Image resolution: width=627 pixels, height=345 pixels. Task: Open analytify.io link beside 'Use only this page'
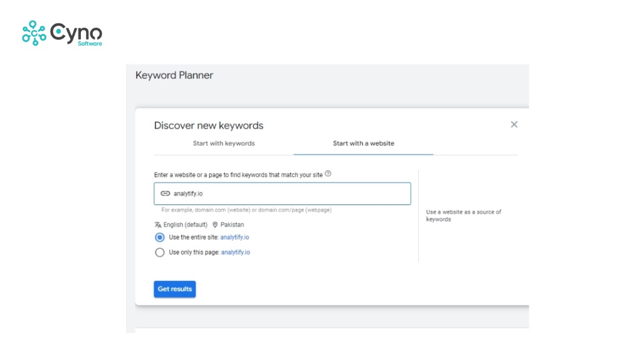point(235,253)
